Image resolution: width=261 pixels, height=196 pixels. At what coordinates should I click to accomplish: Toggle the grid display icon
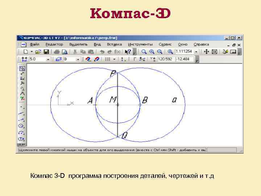tap(108, 59)
